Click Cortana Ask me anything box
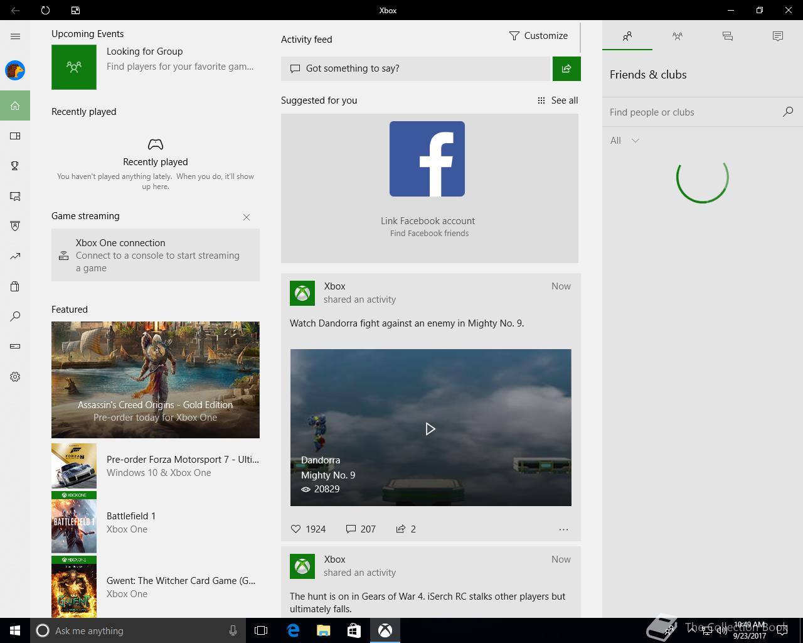The height and width of the screenshot is (643, 803). 137,630
